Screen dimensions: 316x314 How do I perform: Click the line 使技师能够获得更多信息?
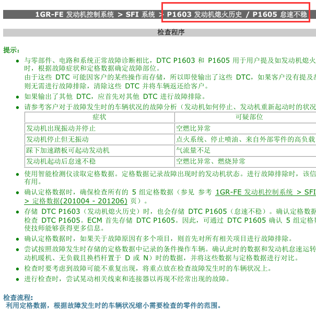point(64,228)
